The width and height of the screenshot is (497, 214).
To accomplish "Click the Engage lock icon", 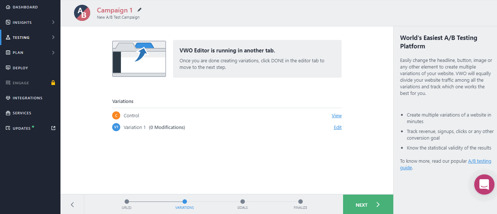I will (53, 83).
